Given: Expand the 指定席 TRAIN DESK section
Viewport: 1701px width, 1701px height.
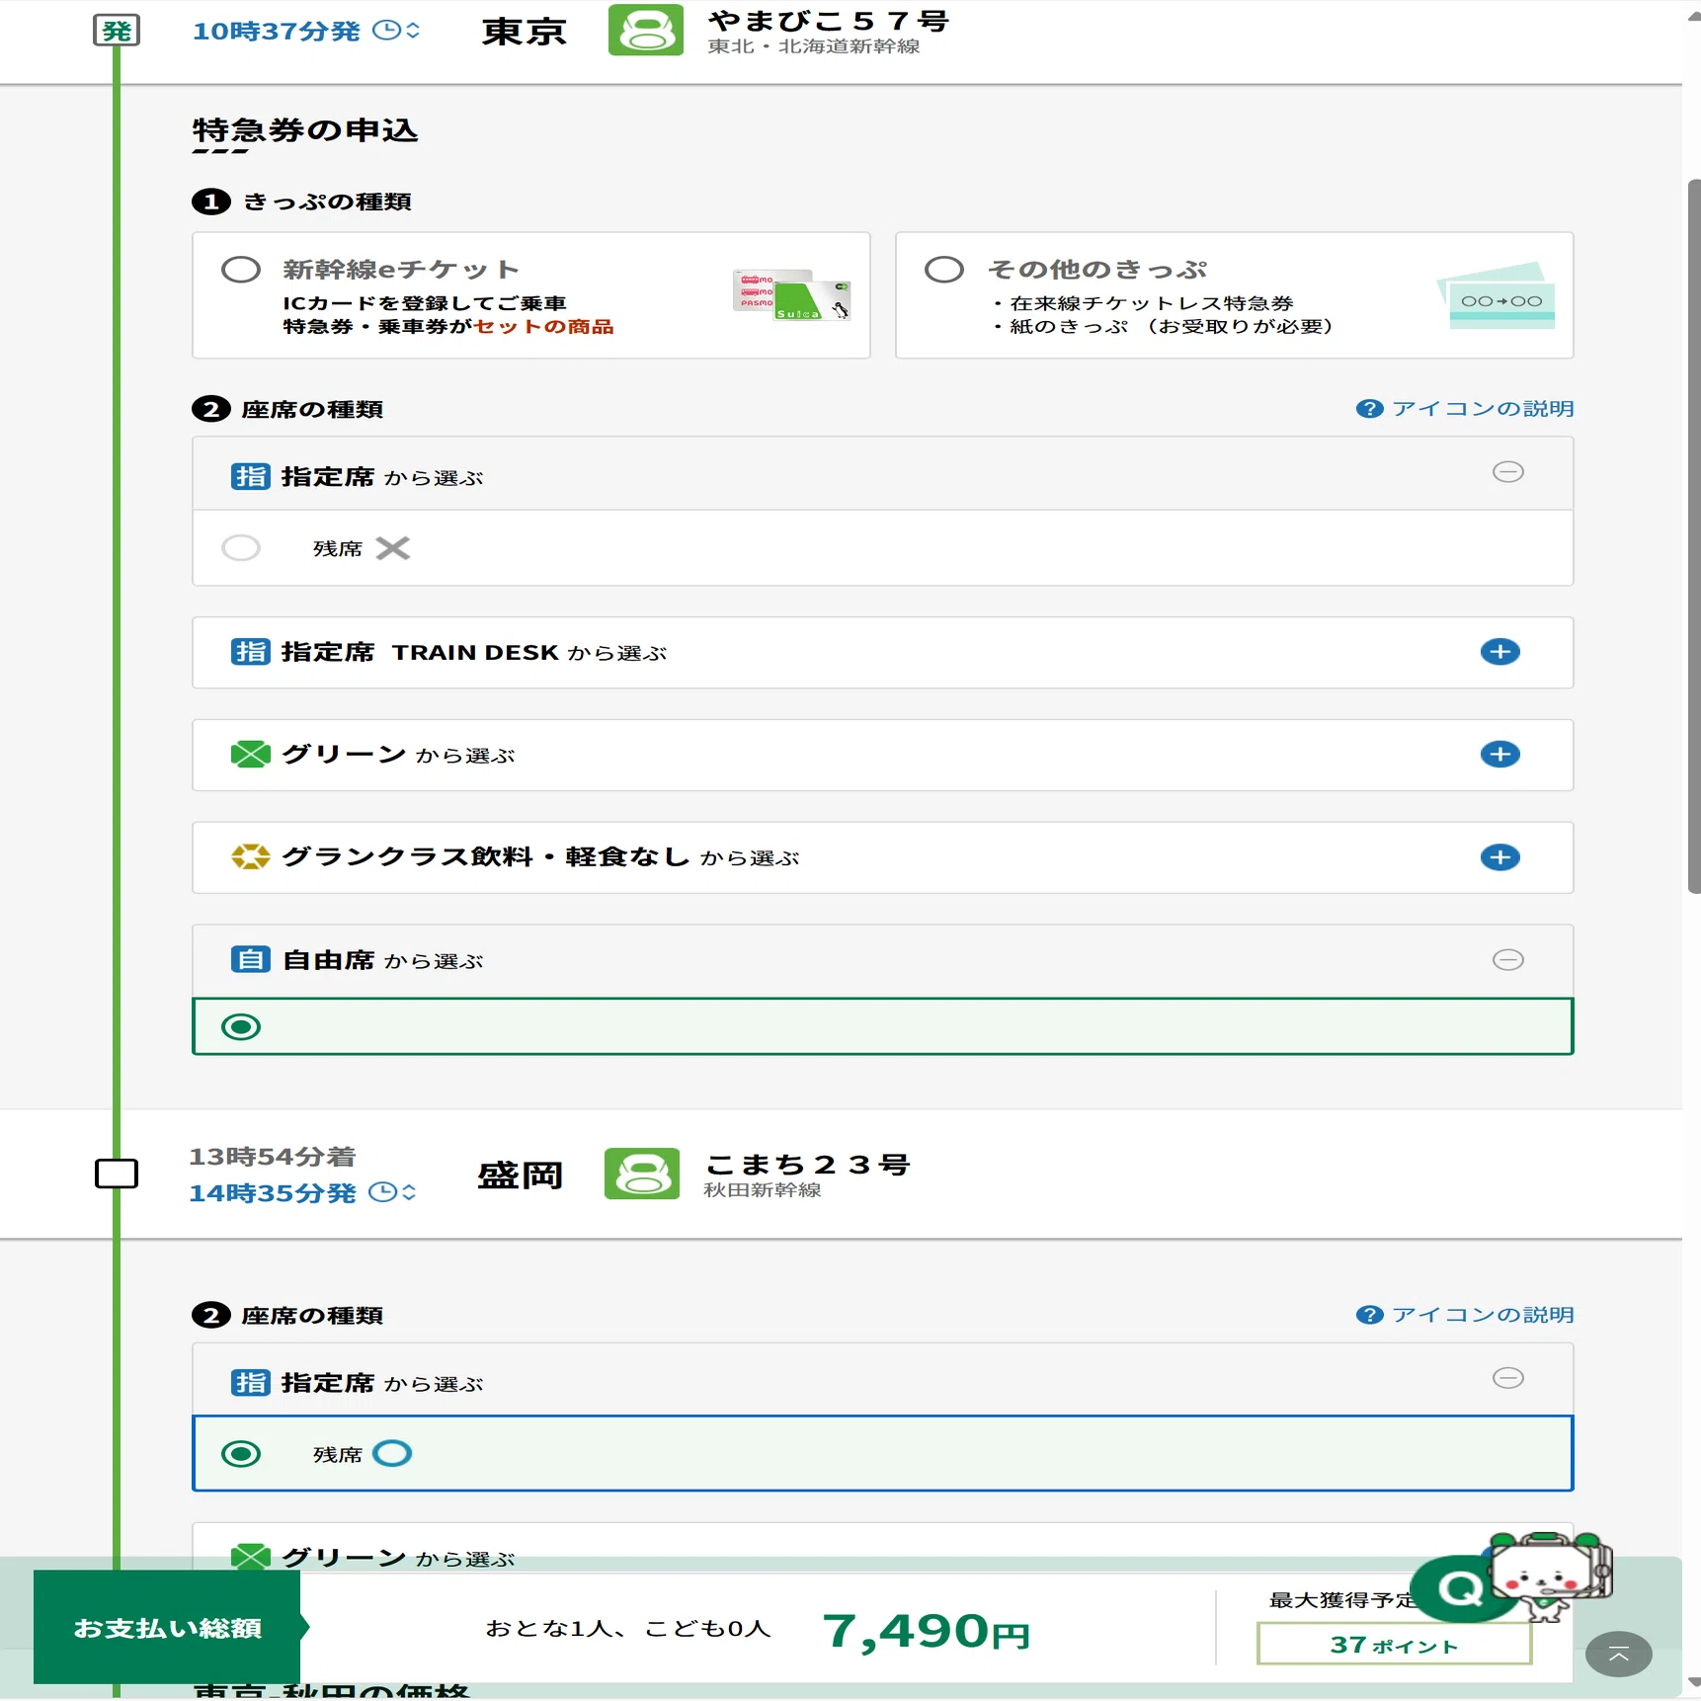Looking at the screenshot, I should coord(1499,652).
